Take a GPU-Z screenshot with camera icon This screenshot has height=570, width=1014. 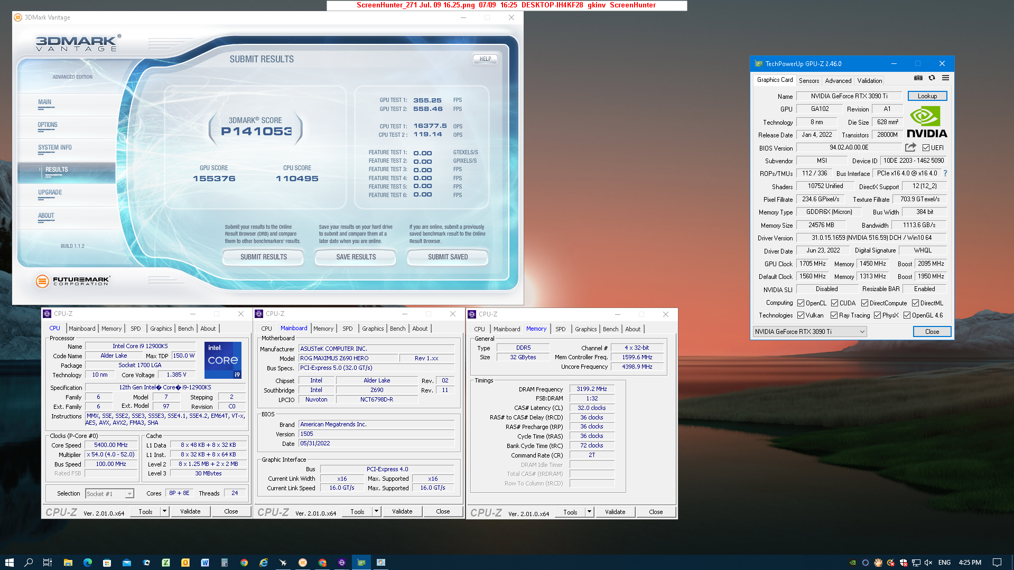(x=918, y=78)
